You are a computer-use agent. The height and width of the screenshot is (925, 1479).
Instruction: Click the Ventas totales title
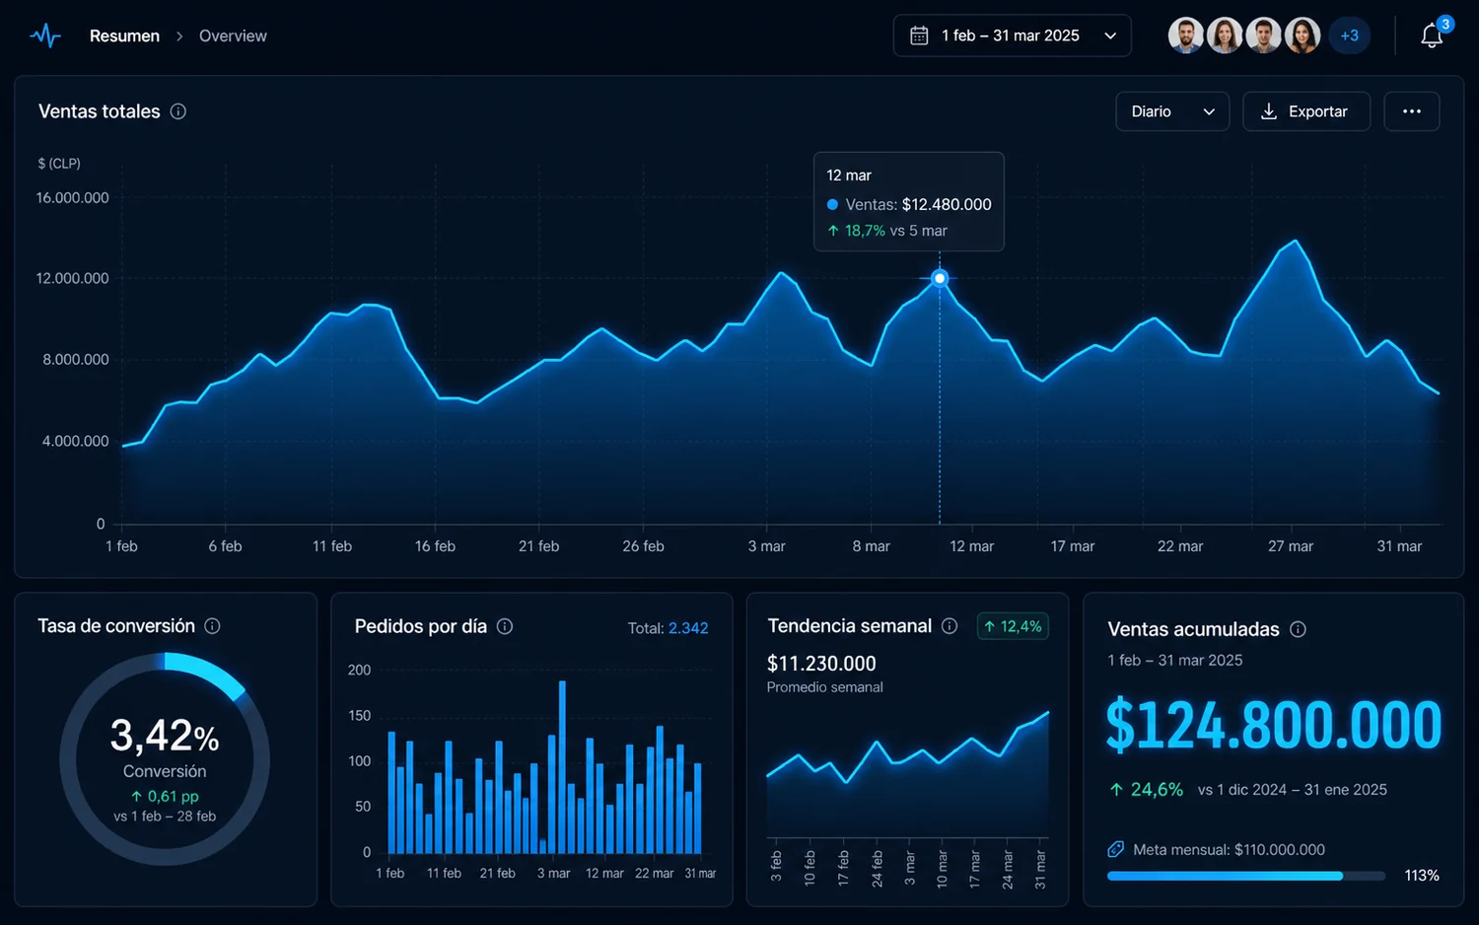click(x=99, y=111)
